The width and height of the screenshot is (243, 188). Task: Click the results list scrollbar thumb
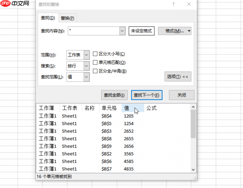[x=193, y=124]
